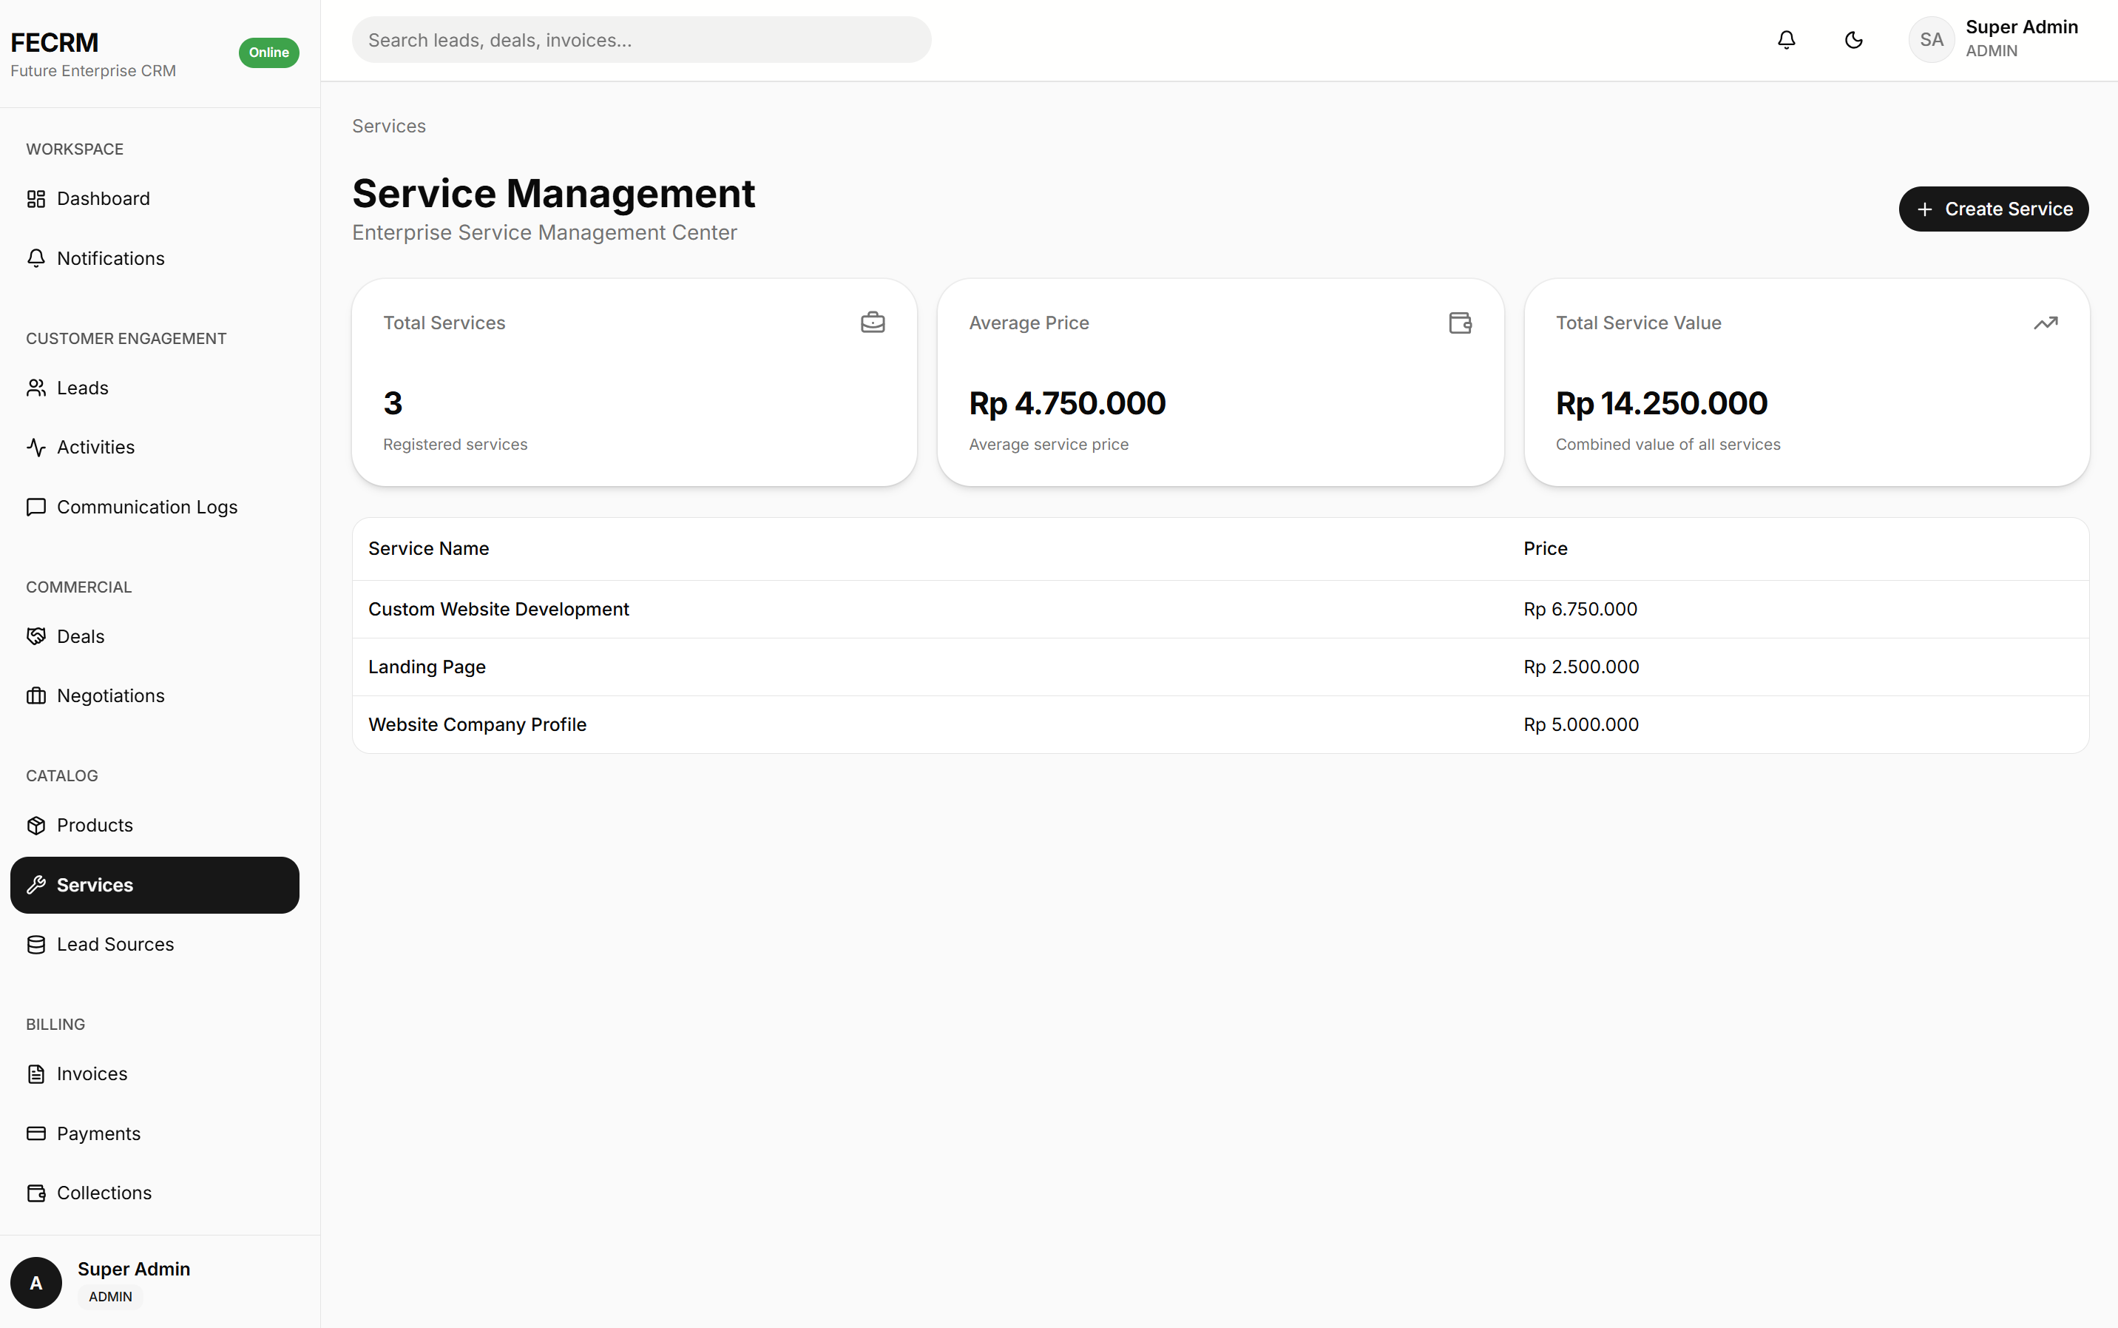Click the Payments label in sidebar
Viewport: 2118px width, 1328px height.
pyautogui.click(x=98, y=1133)
